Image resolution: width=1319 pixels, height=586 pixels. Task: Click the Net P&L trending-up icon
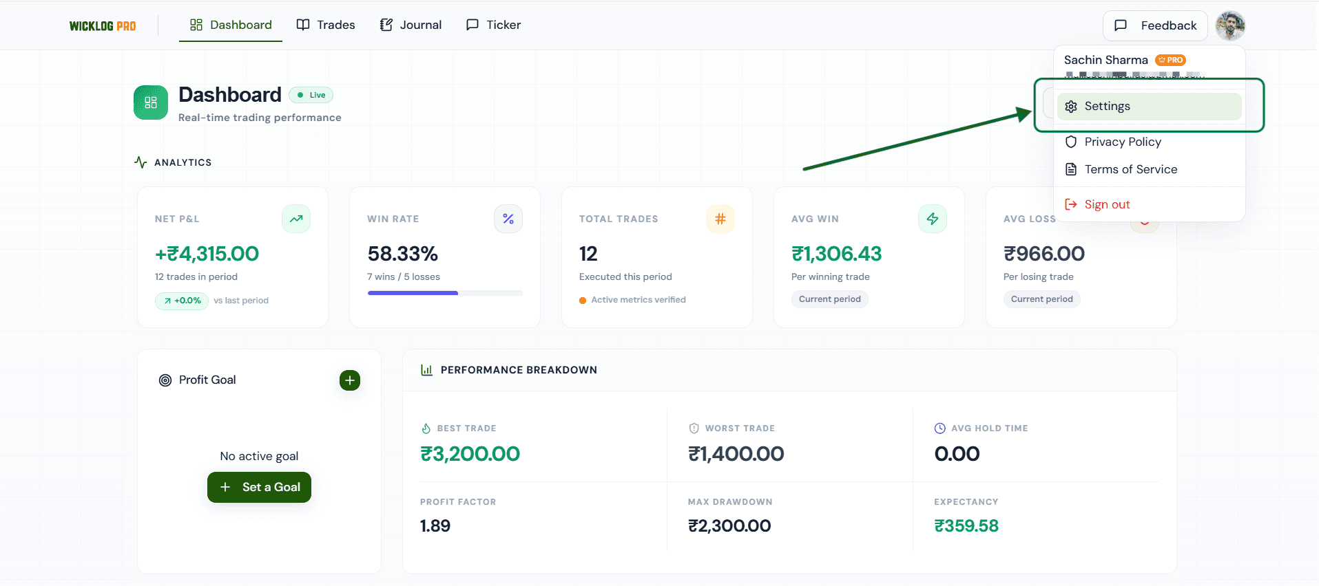pyautogui.click(x=296, y=219)
